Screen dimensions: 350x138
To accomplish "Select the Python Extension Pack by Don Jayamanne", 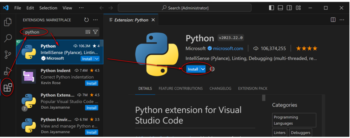I will (x=60, y=101).
